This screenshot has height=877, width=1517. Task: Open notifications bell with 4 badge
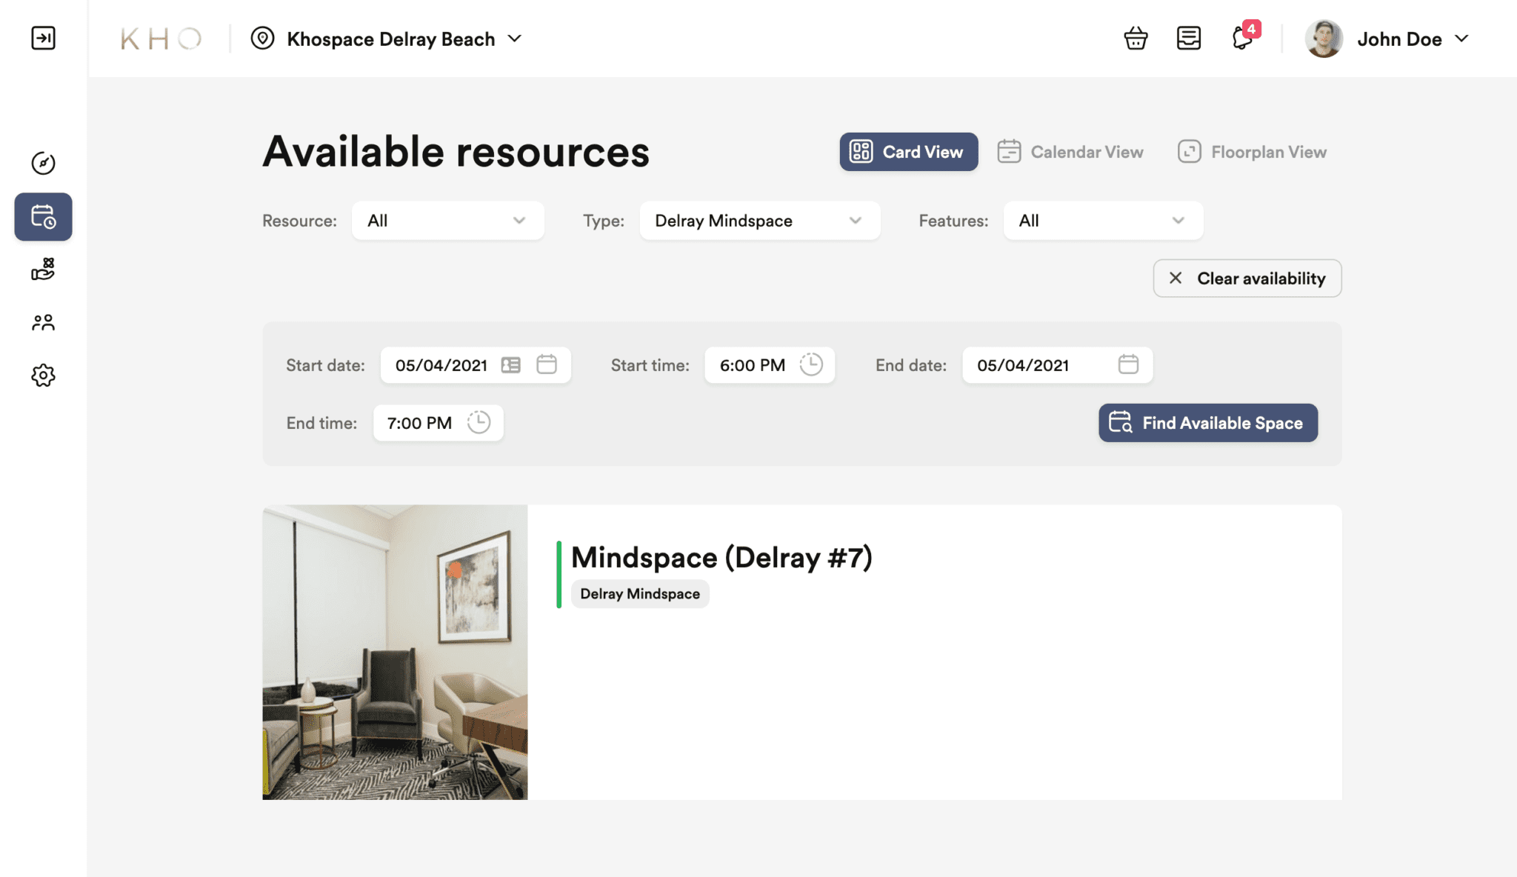1244,36
